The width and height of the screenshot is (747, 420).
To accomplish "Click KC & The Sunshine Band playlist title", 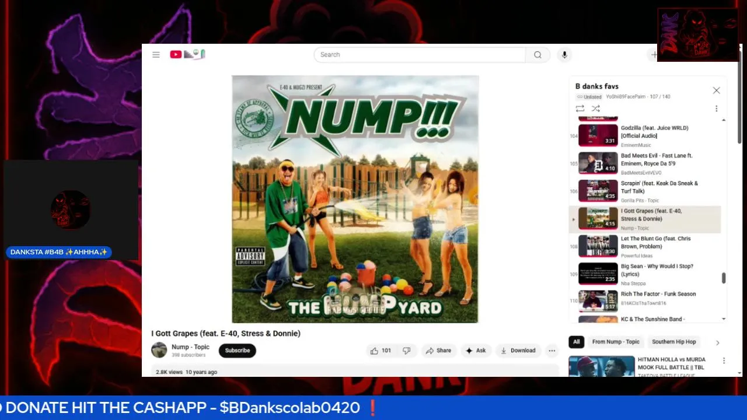I will coord(653,319).
